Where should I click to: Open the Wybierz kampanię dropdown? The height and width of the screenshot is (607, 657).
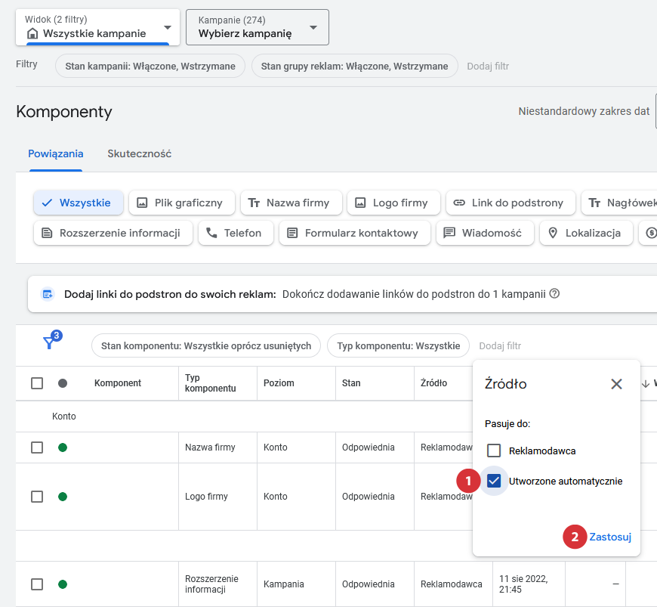[x=258, y=27]
